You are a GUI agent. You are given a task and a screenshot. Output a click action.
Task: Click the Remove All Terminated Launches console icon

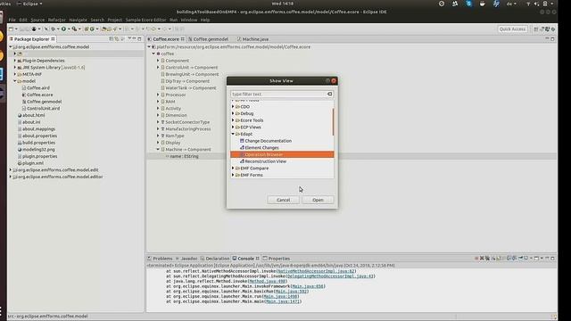coord(487,258)
